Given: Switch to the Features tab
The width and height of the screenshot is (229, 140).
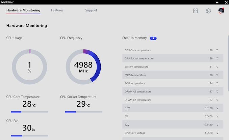Looking at the screenshot, I should pos(57,10).
